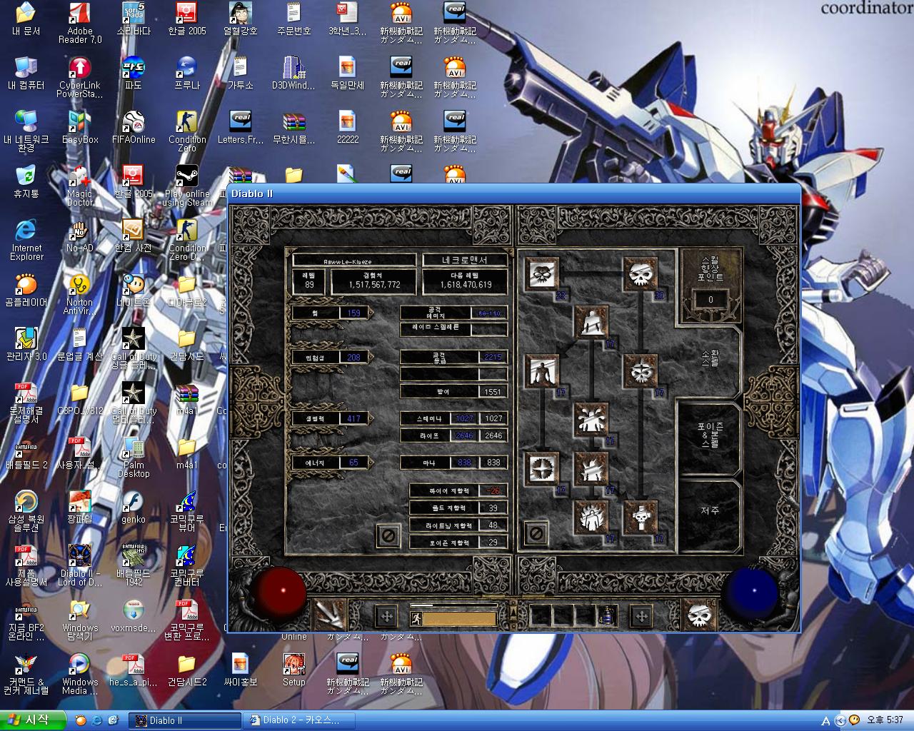This screenshot has width=914, height=731.
Task: Switch to Diablo II taskbar button
Action: (x=185, y=720)
